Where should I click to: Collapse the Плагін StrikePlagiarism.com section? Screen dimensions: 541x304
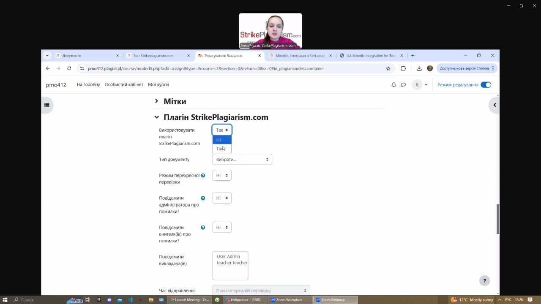click(156, 117)
